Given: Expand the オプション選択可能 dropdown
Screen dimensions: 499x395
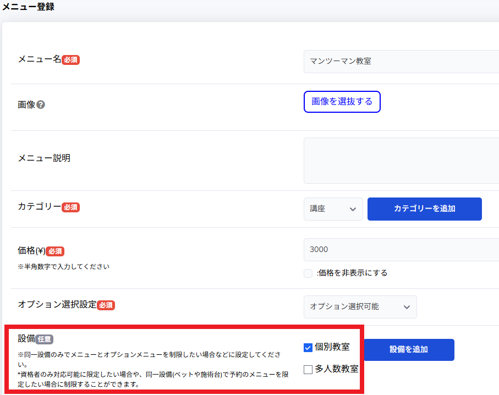Looking at the screenshot, I should [x=360, y=307].
